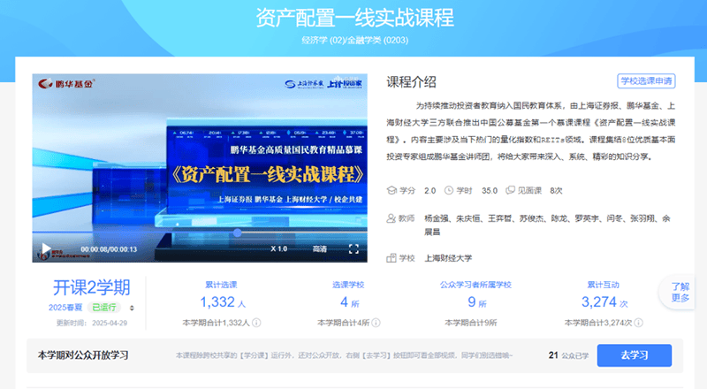Click teacher name 罗英宇
Screen dimensions: 707x389
(586, 218)
